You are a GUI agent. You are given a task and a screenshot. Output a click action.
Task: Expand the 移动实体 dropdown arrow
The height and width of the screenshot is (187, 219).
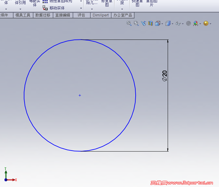point(81,8)
